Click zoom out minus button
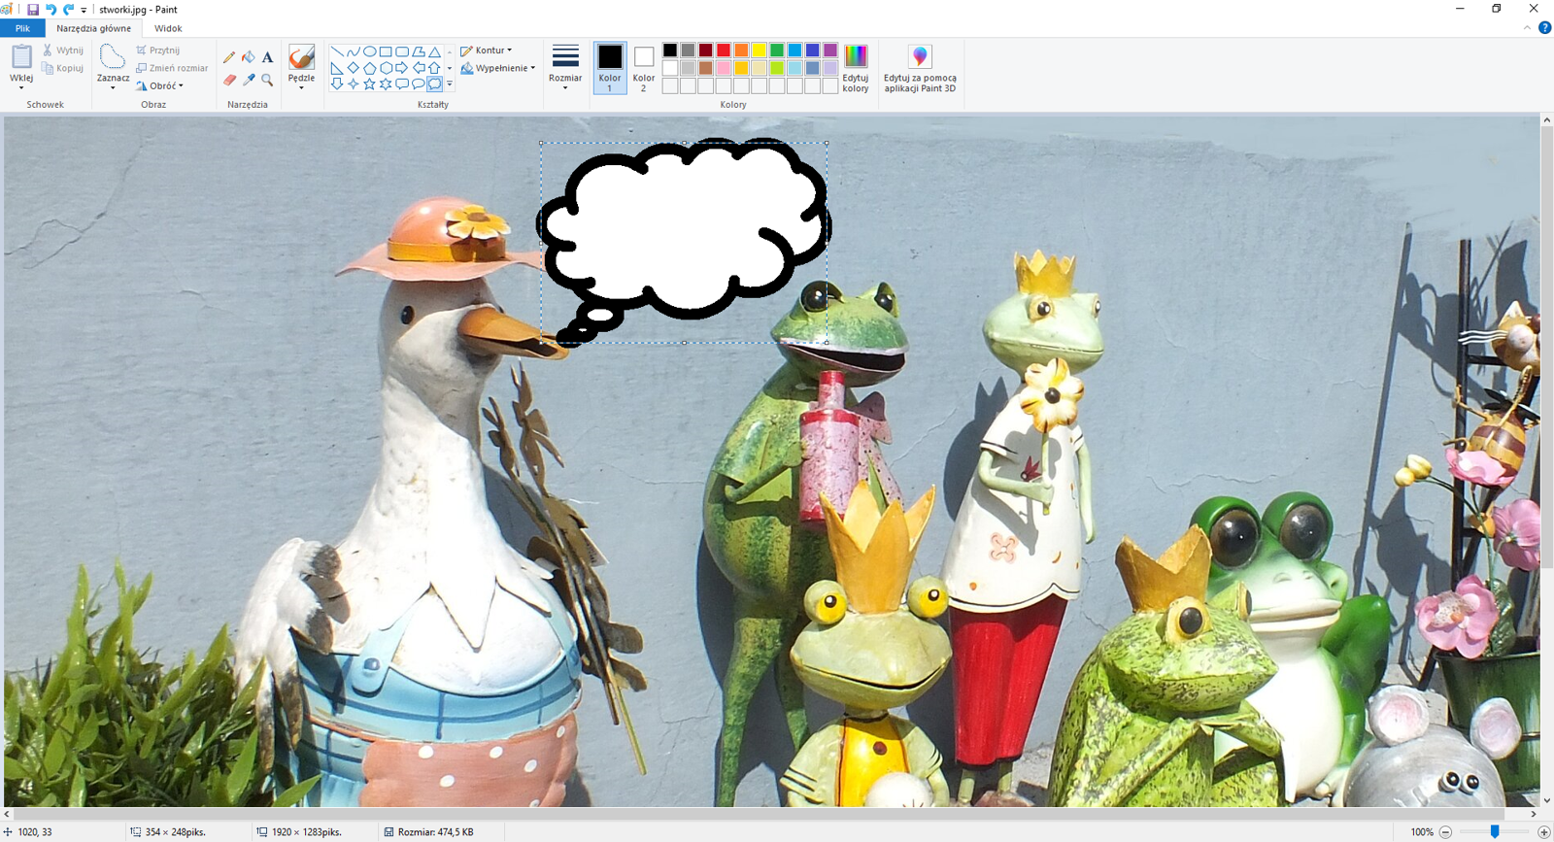 pyautogui.click(x=1445, y=832)
